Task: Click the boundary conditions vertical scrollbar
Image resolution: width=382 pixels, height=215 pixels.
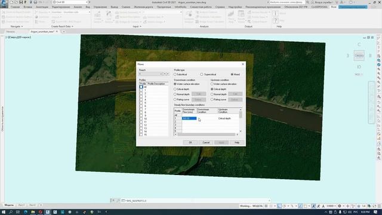Action: [241, 121]
